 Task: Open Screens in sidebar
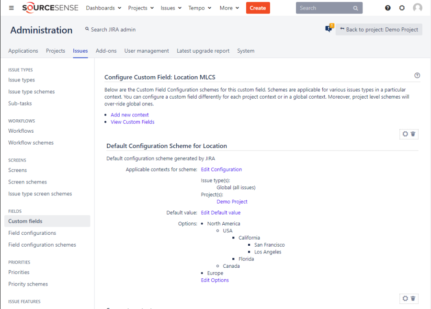(17, 171)
